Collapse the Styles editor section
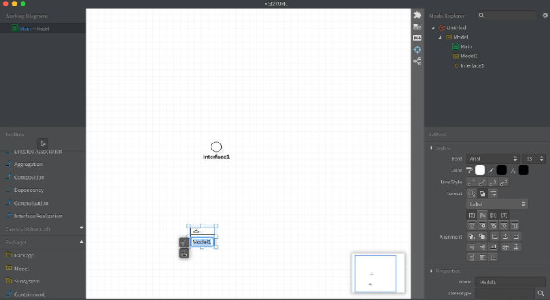This screenshot has width=550, height=300. pyautogui.click(x=432, y=148)
